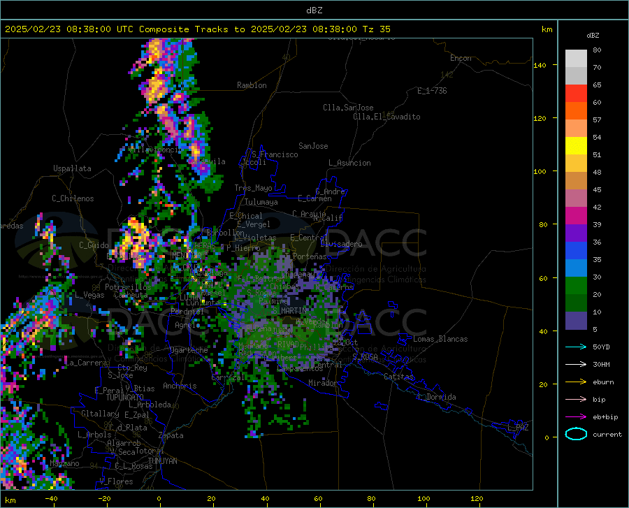This screenshot has width=629, height=508.
Task: Click the L_Vegas label
Action: tap(89, 295)
